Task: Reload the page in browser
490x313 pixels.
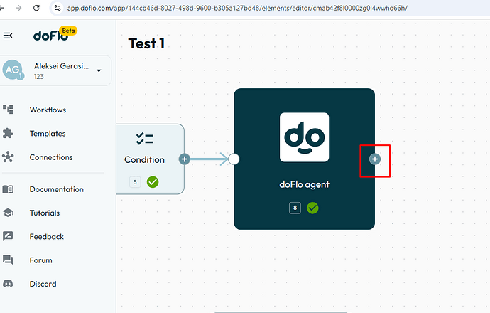Action: click(36, 8)
